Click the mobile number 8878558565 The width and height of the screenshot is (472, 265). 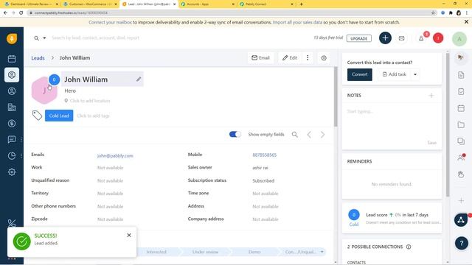coord(264,155)
